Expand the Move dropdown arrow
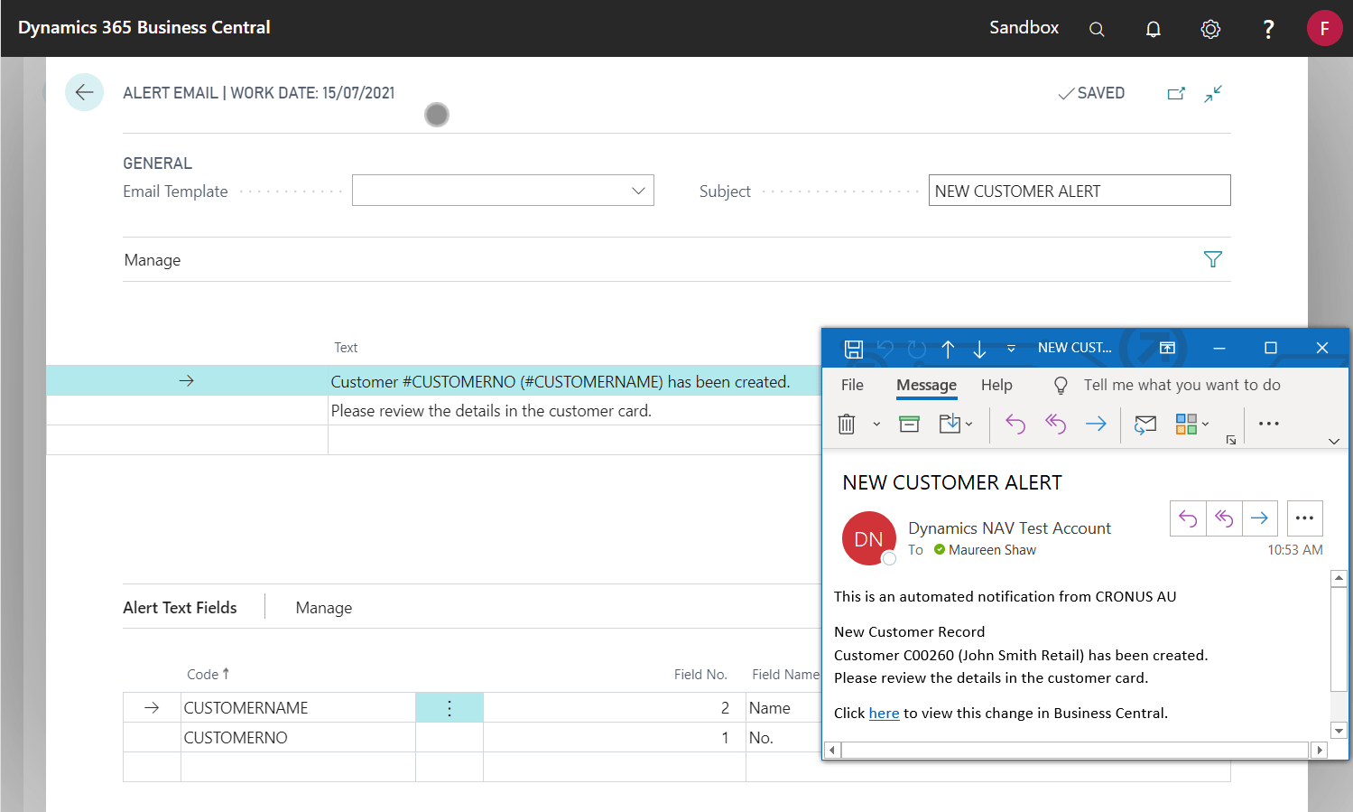 tap(968, 424)
